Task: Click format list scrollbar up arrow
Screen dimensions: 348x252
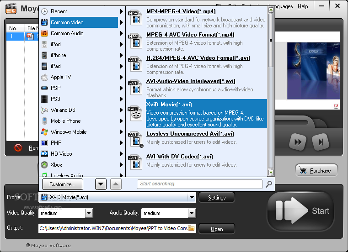Action: pyautogui.click(x=271, y=10)
